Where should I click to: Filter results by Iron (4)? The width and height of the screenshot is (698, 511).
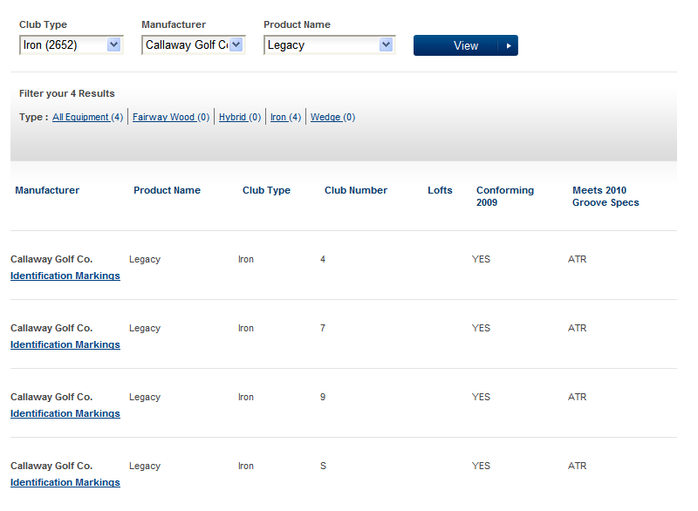pyautogui.click(x=286, y=117)
